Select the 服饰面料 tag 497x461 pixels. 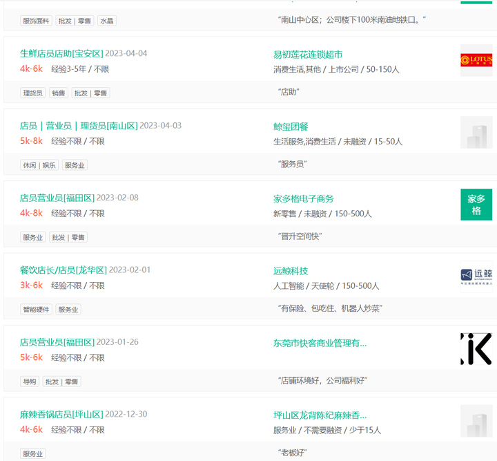click(36, 21)
